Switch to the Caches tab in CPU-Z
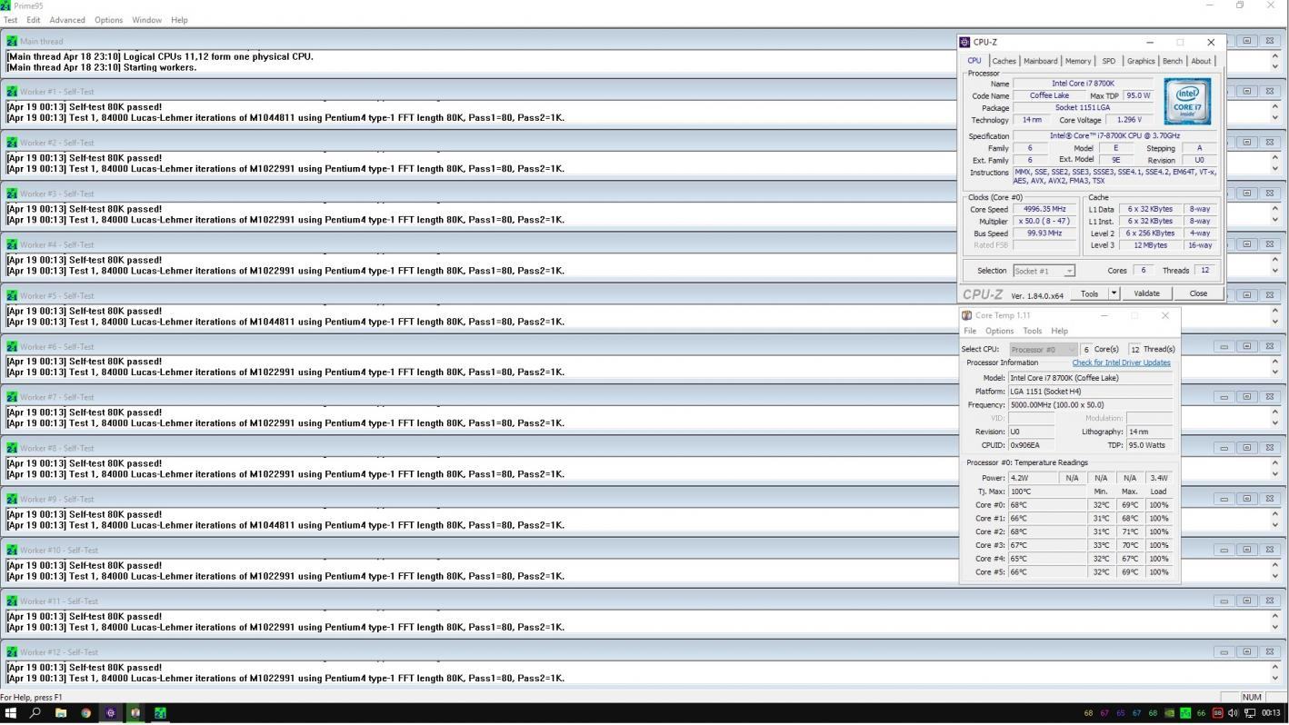The width and height of the screenshot is (1289, 725). (x=1004, y=61)
